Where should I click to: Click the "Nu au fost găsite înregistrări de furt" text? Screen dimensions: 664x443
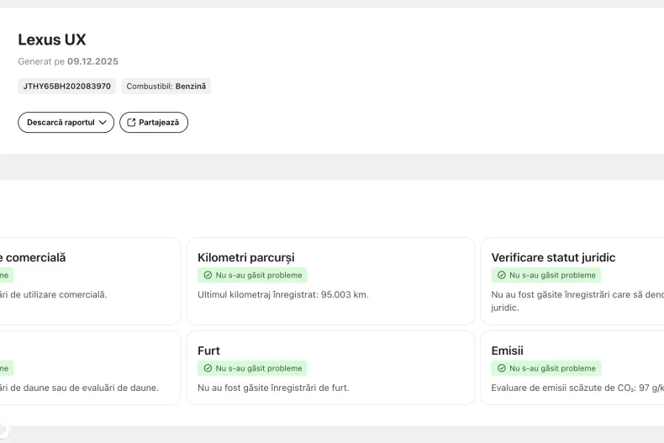click(273, 388)
